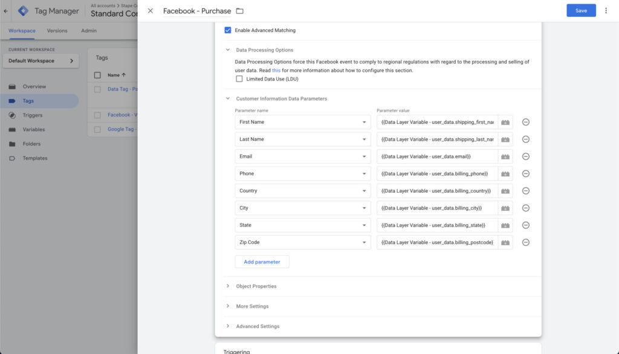The image size is (619, 354).
Task: Save the tag with Save button
Action: (x=580, y=11)
